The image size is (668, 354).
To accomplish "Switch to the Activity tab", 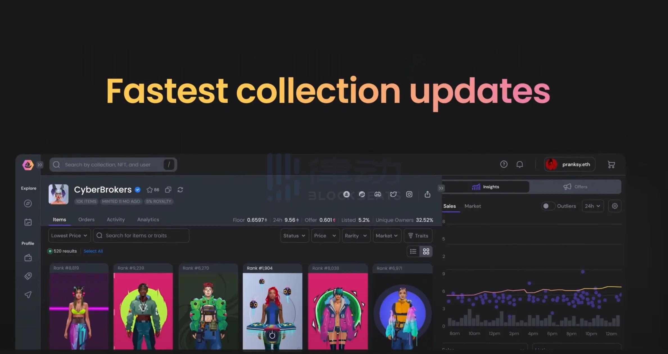I will (116, 220).
